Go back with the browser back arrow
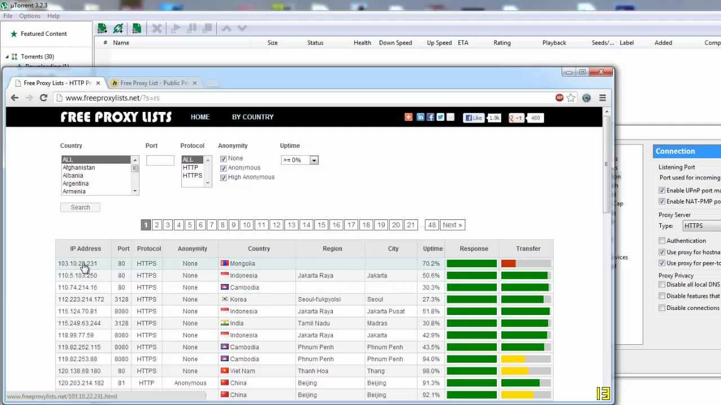Screen dimensions: 721x405 [15, 98]
